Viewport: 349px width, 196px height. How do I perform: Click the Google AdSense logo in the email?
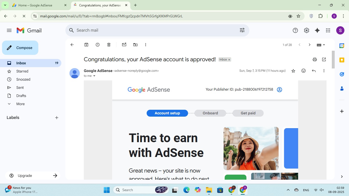pyautogui.click(x=149, y=90)
